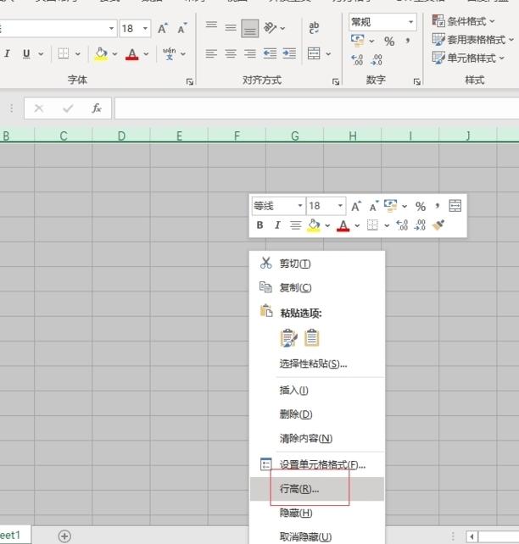Viewport: 519px width, 544px height.
Task: Choose 隐藏(H) from context menu
Action: tap(317, 513)
